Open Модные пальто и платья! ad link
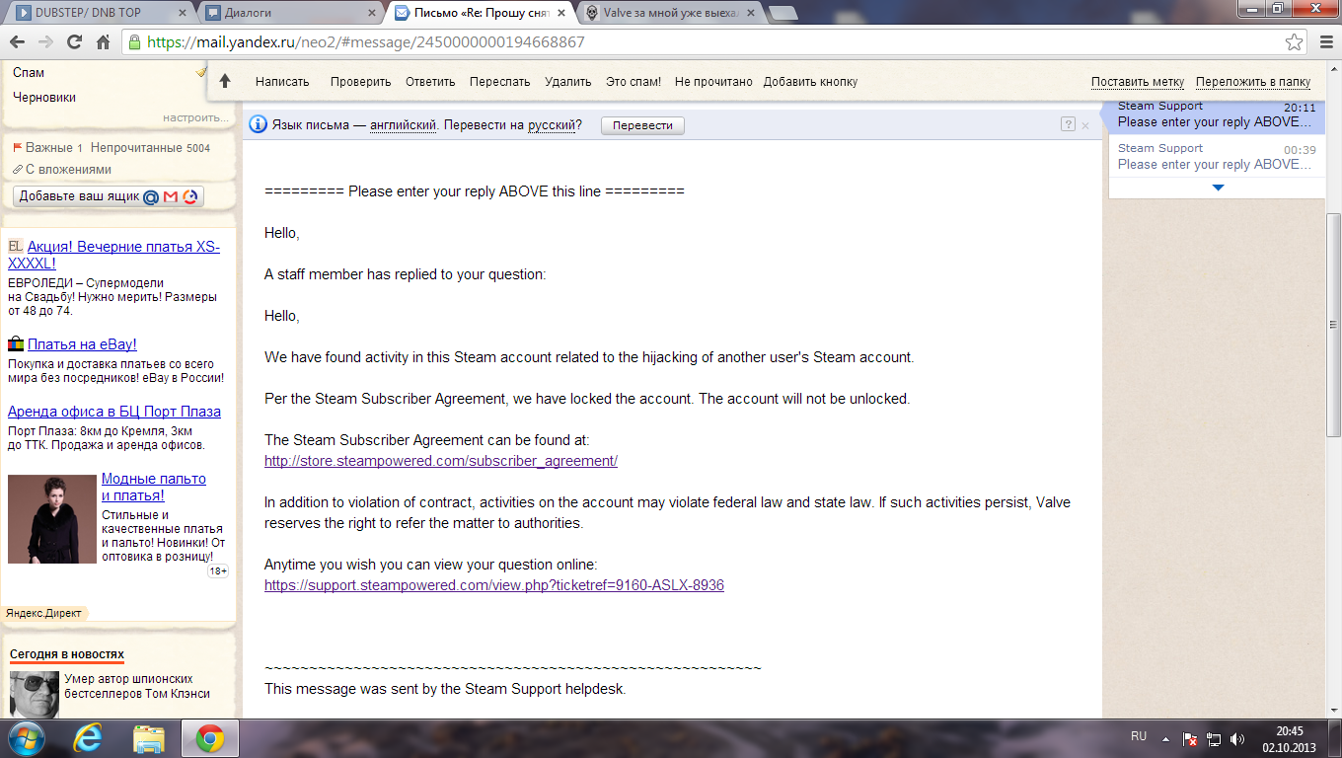Image resolution: width=1342 pixels, height=758 pixels. [154, 487]
